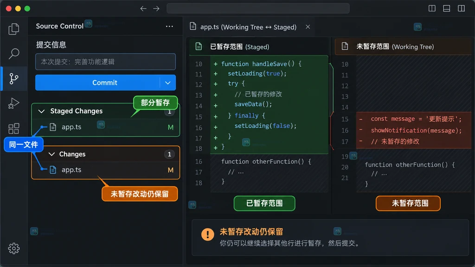
Task: Select the Source Control activity icon
Action: 13,78
